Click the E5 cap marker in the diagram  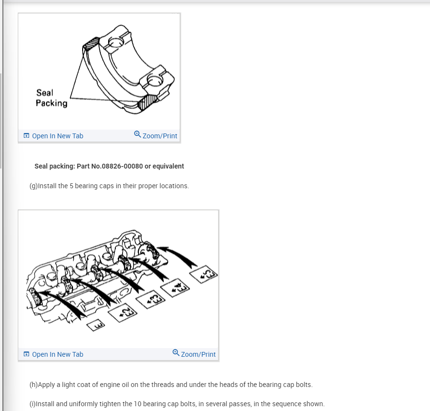coord(204,274)
